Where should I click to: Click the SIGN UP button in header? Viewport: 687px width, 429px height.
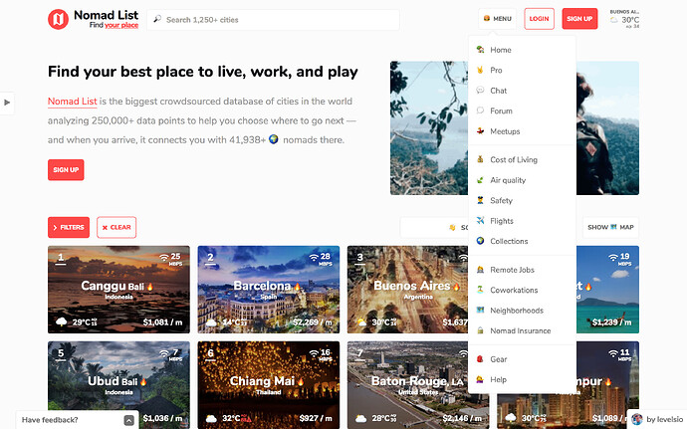click(x=579, y=19)
